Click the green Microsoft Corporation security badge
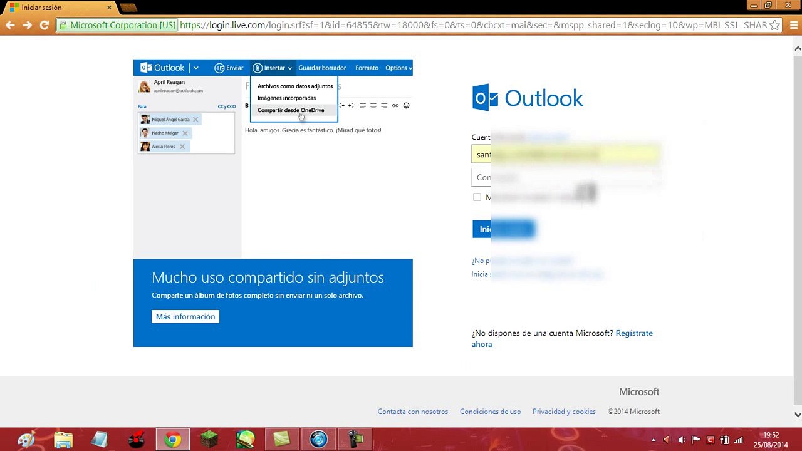The height and width of the screenshot is (451, 802). coord(117,25)
